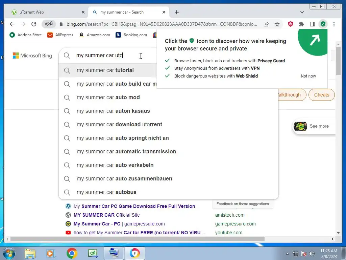The image size is (346, 260).
Task: Select suggestion my summer car auto build car
Action: (108, 84)
